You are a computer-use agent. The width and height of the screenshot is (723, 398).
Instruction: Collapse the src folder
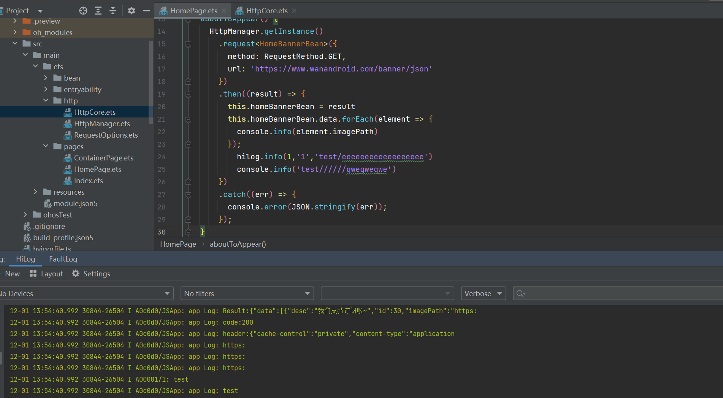[x=15, y=44]
